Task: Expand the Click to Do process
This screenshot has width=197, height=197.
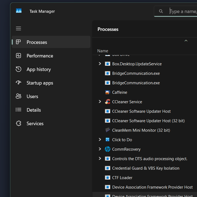Action: click(100, 140)
